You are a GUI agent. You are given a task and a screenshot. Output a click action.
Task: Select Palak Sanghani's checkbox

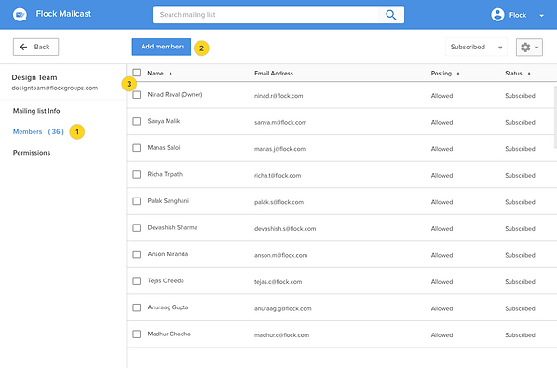[x=136, y=201]
